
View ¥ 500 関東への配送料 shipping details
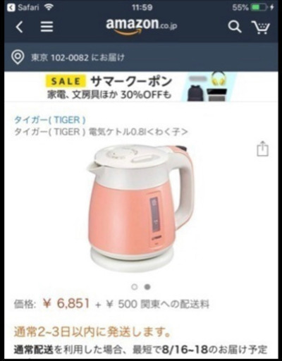(x=158, y=304)
